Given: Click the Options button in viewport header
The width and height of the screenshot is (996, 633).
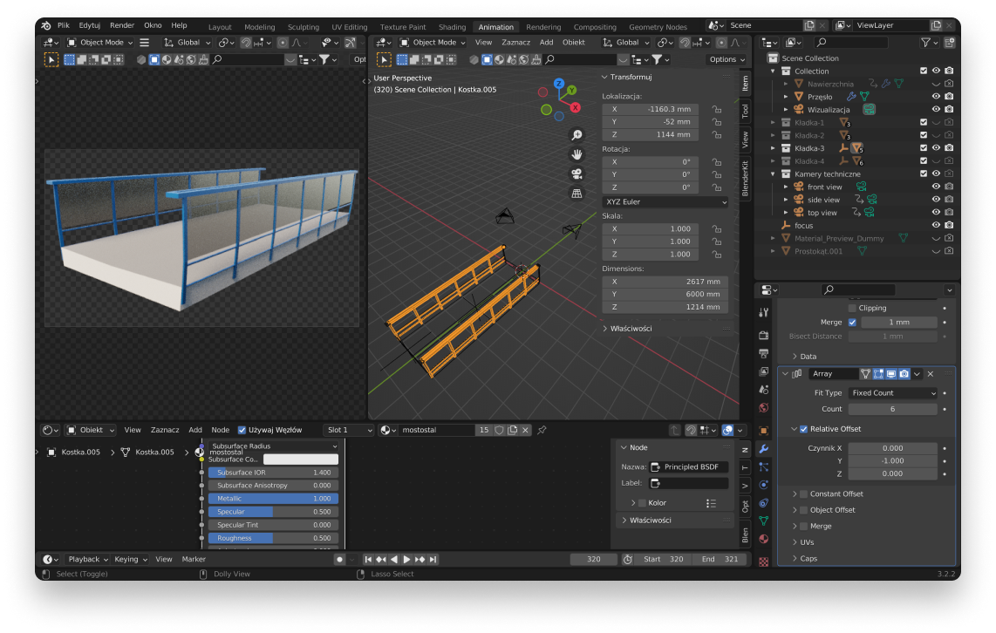Looking at the screenshot, I should coord(727,59).
